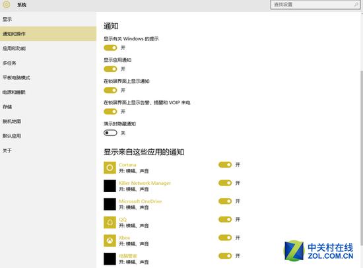363x268 pixels.
Task: Click the Killer Network Manager app icon
Action: [x=110, y=185]
